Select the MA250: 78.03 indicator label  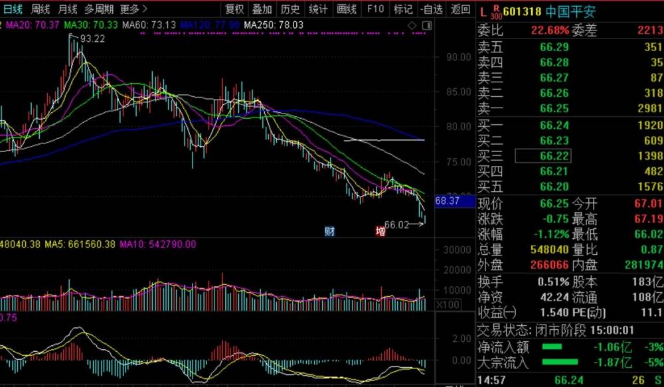[x=274, y=25]
